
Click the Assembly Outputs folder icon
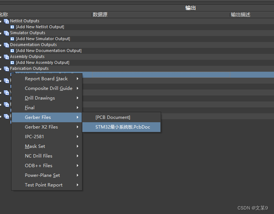pyautogui.click(x=6, y=57)
